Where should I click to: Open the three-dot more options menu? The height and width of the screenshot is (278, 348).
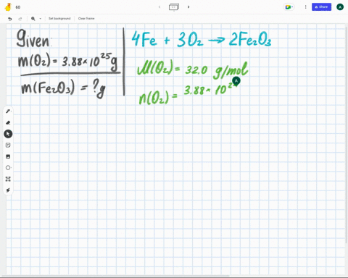pyautogui.click(x=306, y=7)
